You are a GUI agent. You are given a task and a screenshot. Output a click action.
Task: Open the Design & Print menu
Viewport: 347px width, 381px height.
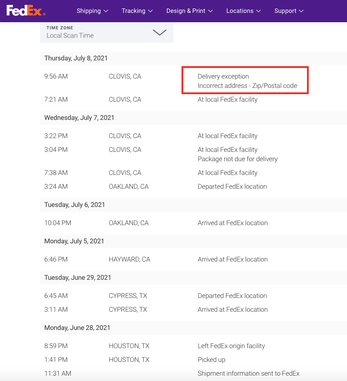190,11
